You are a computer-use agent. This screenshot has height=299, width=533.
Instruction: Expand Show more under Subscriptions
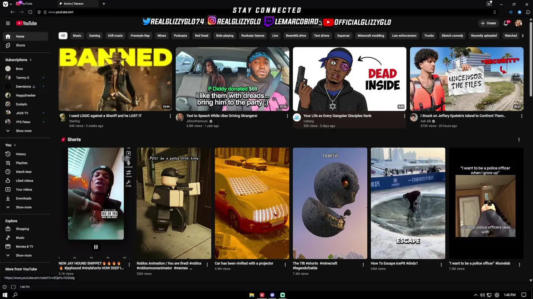point(25,131)
